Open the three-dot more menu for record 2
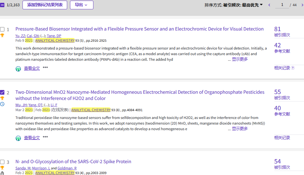Screen dimensions: 304x175 click(x=45, y=137)
